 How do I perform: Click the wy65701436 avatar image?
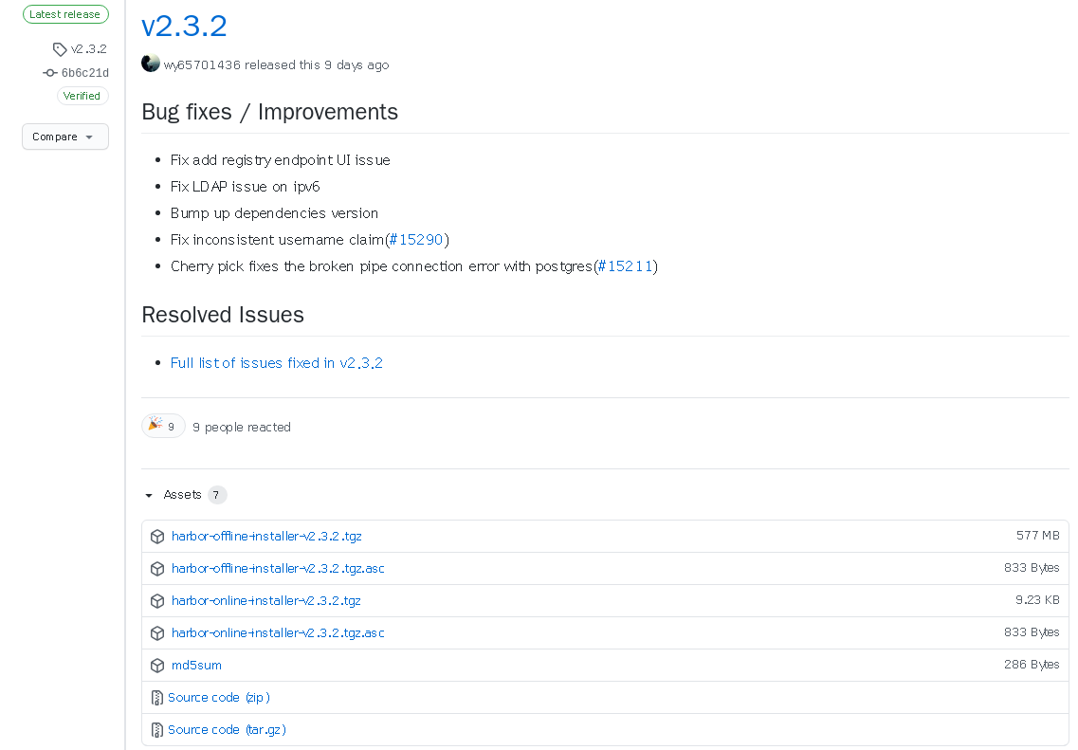151,64
